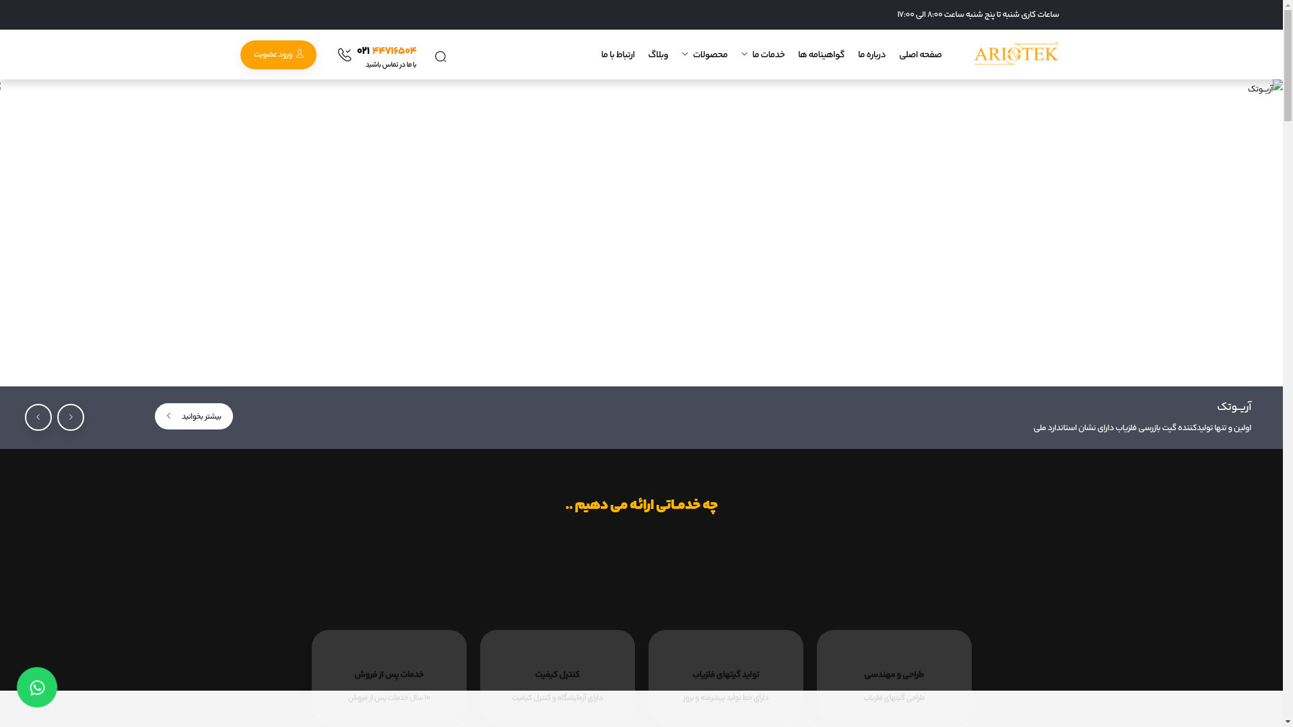1293x727 pixels.
Task: Click the phone handset icon
Action: pos(345,55)
